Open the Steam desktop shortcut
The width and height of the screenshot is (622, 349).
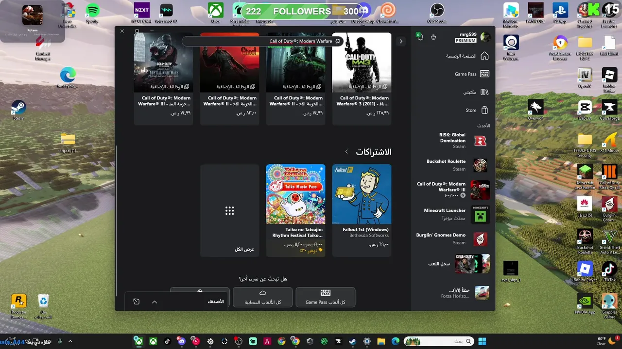point(18,110)
